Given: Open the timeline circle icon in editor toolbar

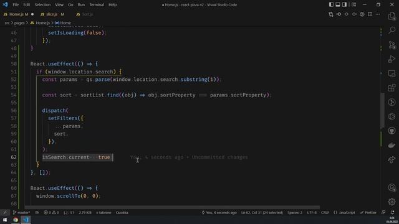Looking at the screenshot, I should [362, 14].
